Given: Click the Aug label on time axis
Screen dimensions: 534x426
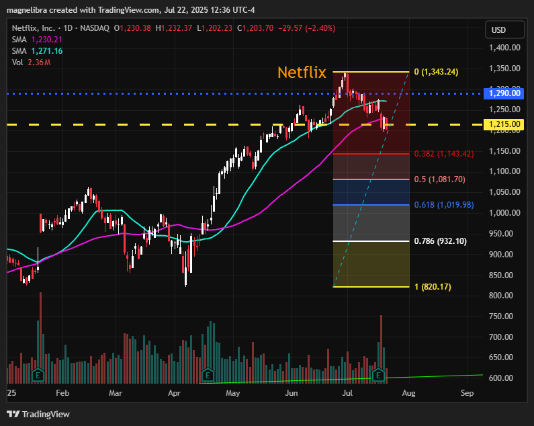Looking at the screenshot, I should pyautogui.click(x=408, y=393).
